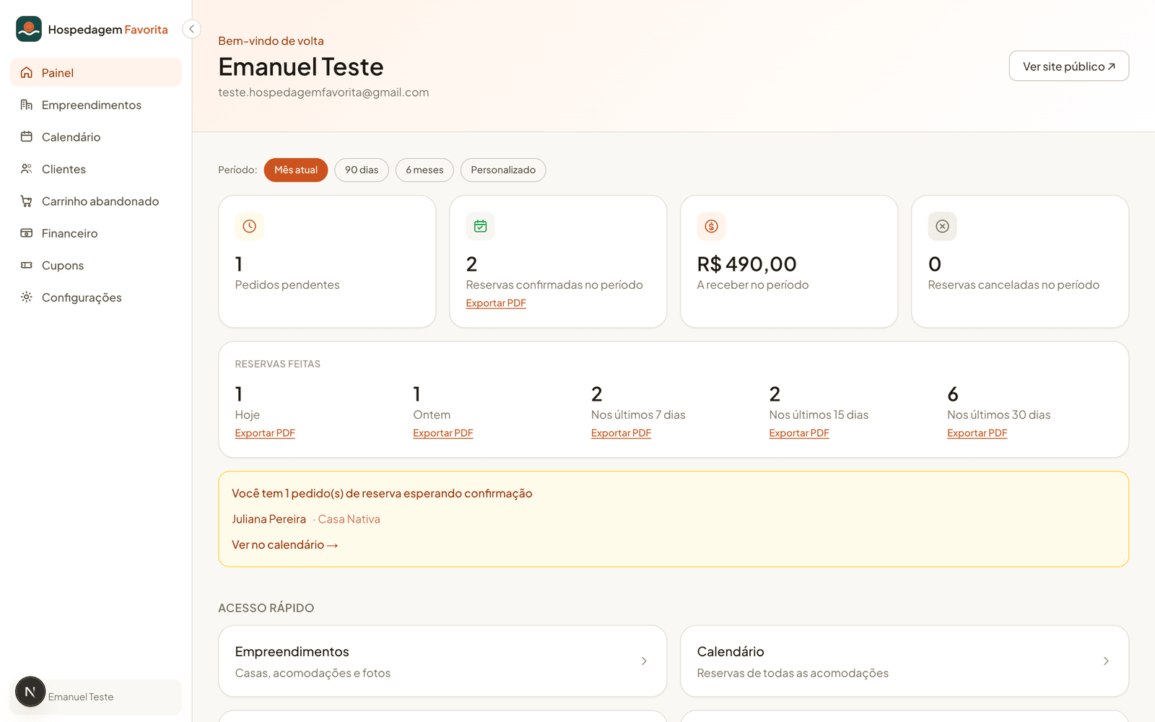This screenshot has height=722, width=1155.
Task: Open Carrinho abandonado cart icon
Action: (x=27, y=201)
